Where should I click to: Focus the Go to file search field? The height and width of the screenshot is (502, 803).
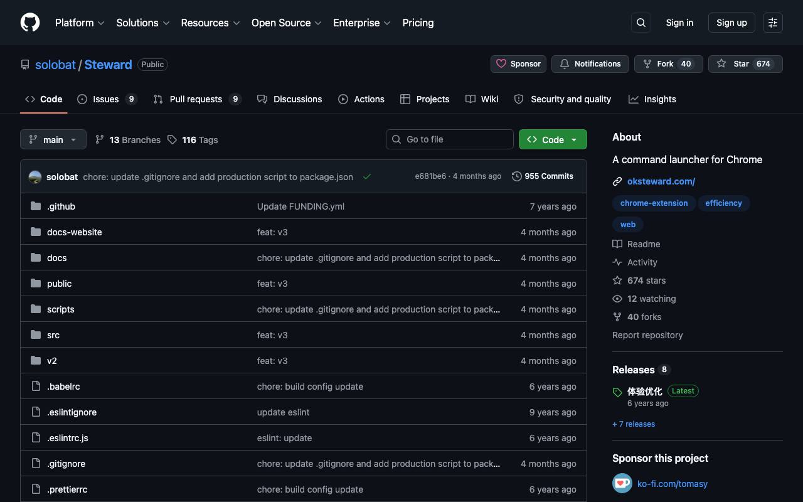click(450, 139)
